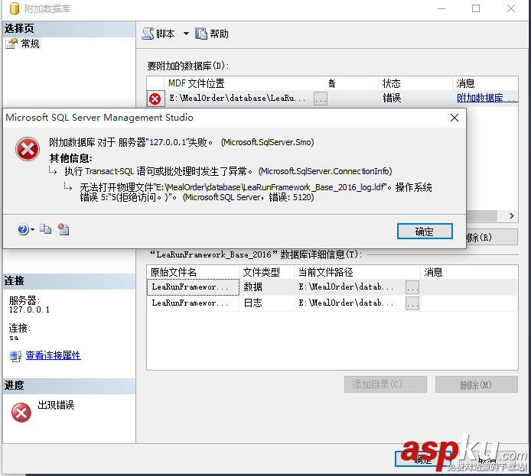
Task: Browse path for the 日志 file row
Action: click(x=412, y=303)
